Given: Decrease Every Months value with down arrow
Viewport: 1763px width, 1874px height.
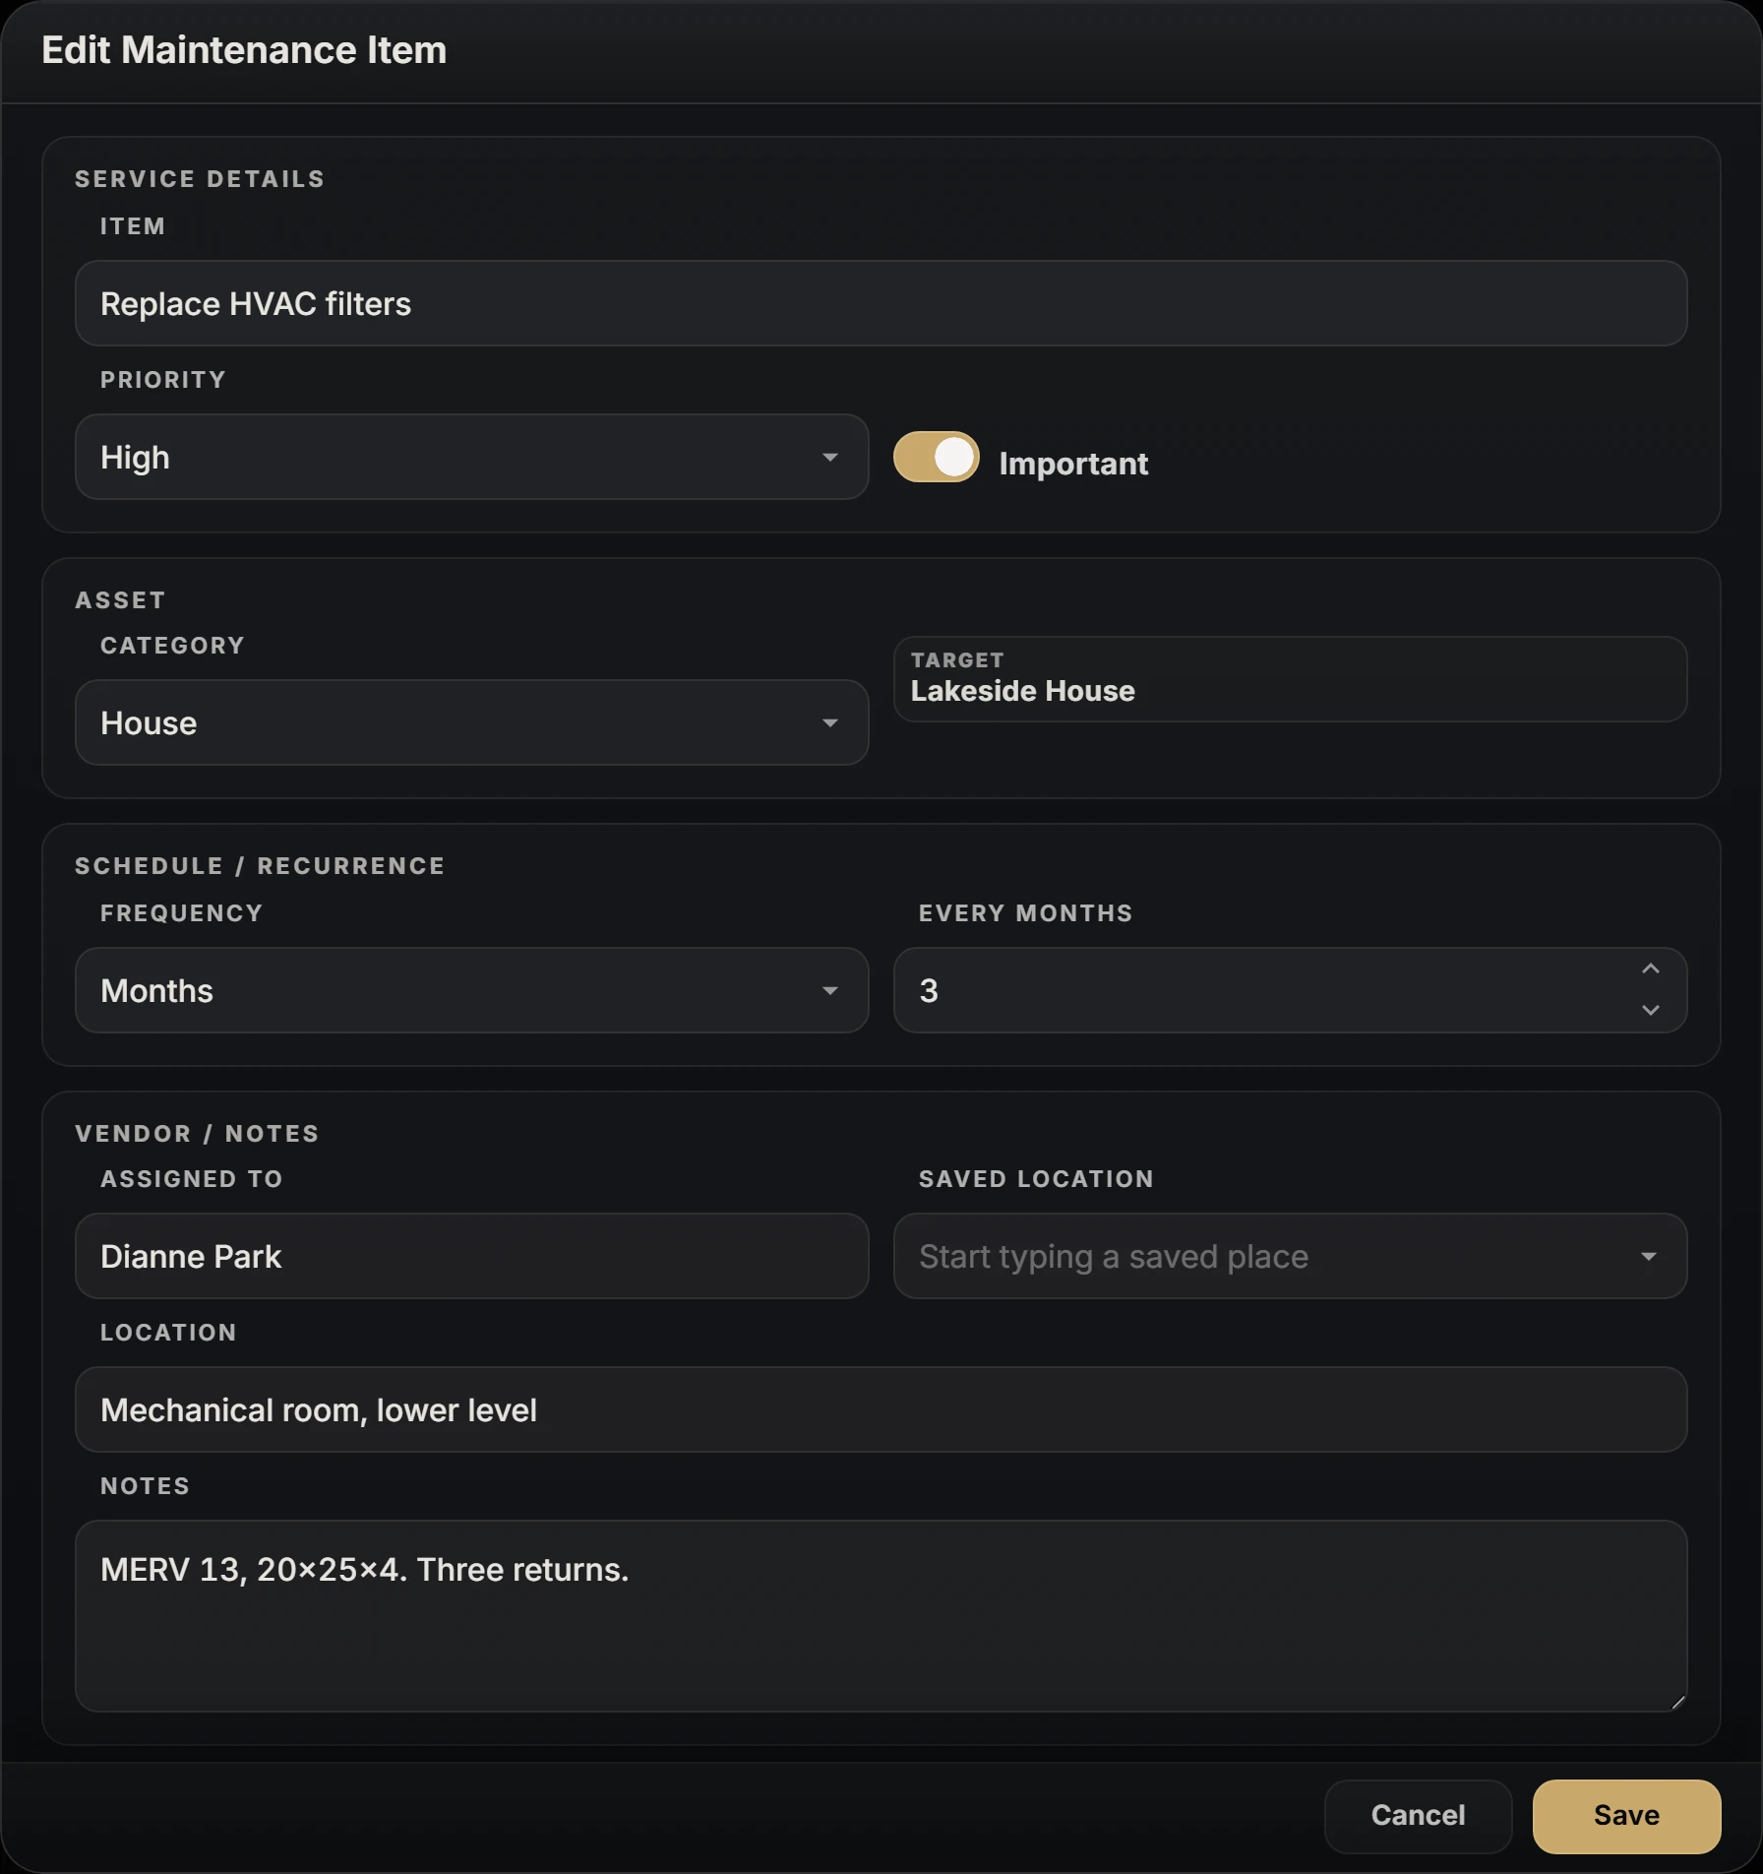Looking at the screenshot, I should [x=1650, y=1011].
